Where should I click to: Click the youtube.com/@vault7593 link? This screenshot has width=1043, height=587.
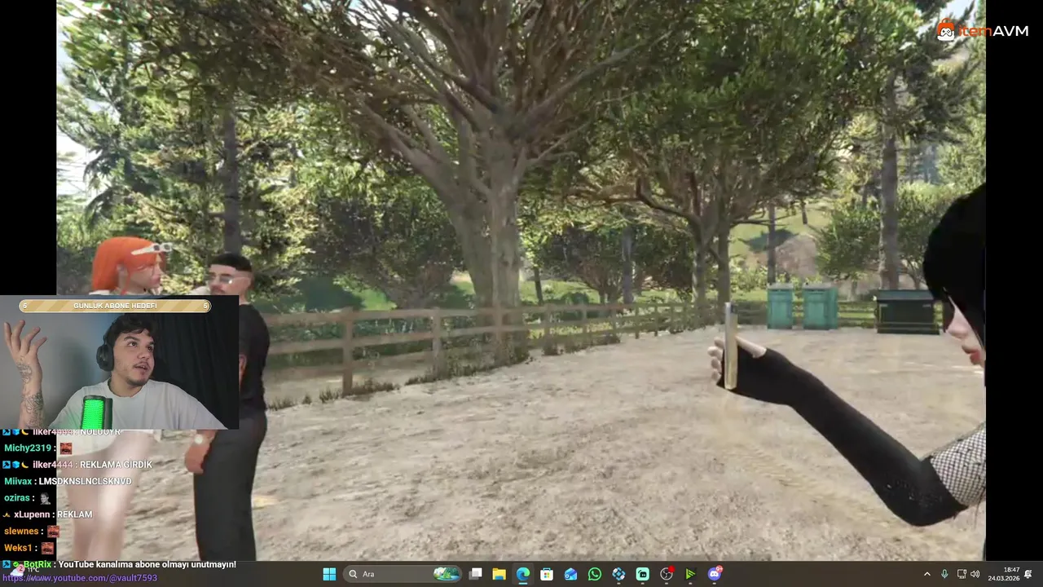coord(79,578)
